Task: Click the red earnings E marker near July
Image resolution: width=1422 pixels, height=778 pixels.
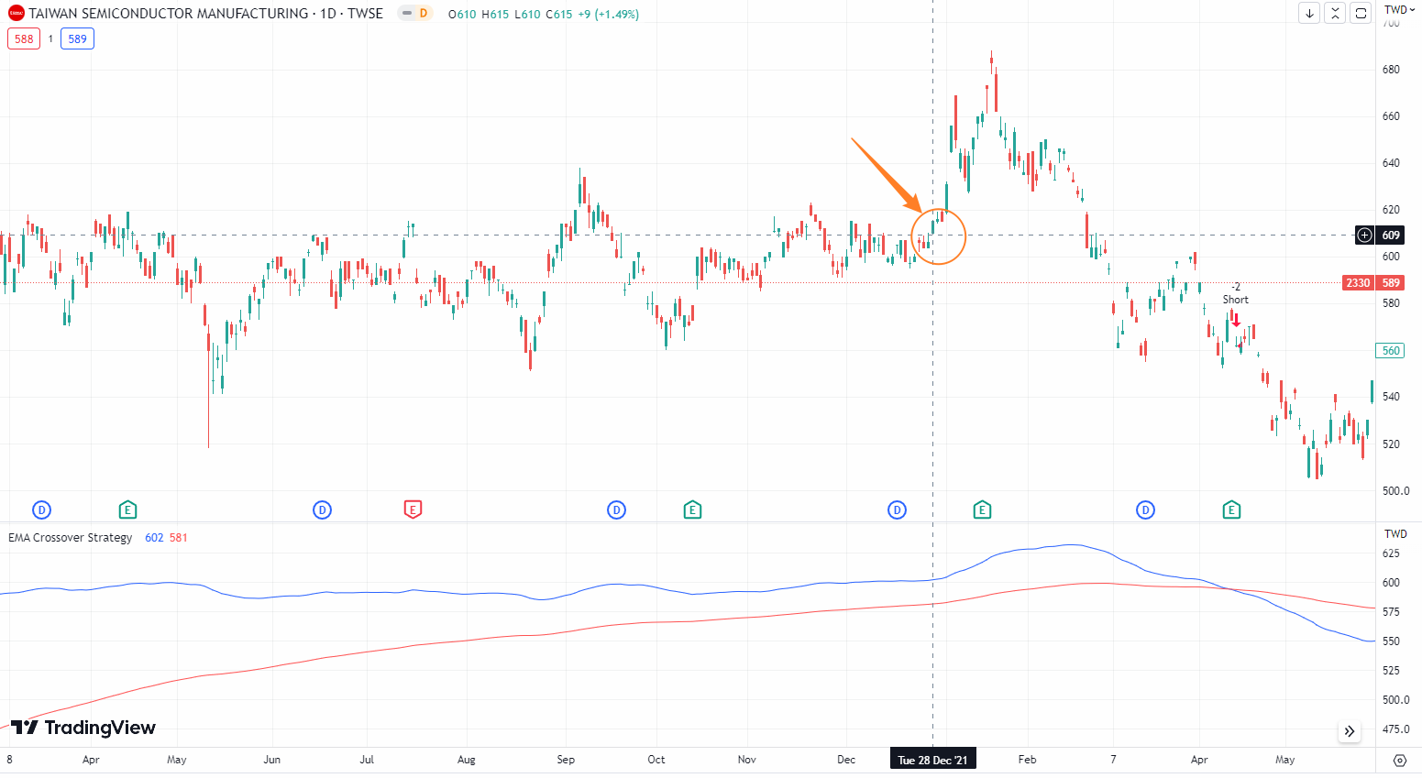Action: (413, 510)
